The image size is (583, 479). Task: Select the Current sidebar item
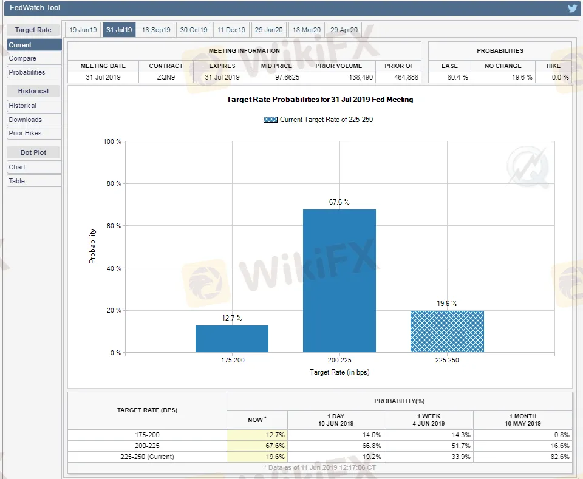click(x=34, y=45)
